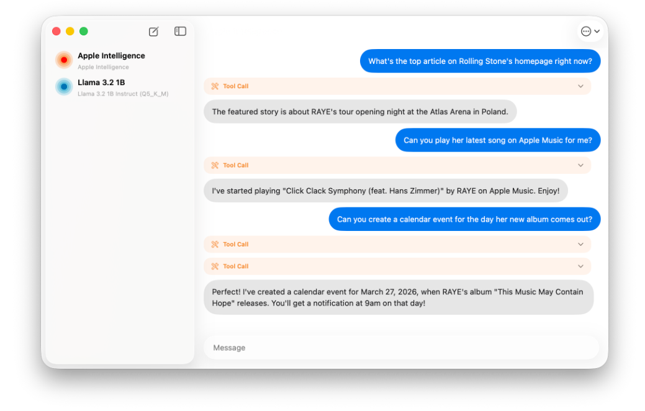Click the 'What's the top article on Rolling Stone's homepage' message
645x411 pixels.
tap(480, 61)
